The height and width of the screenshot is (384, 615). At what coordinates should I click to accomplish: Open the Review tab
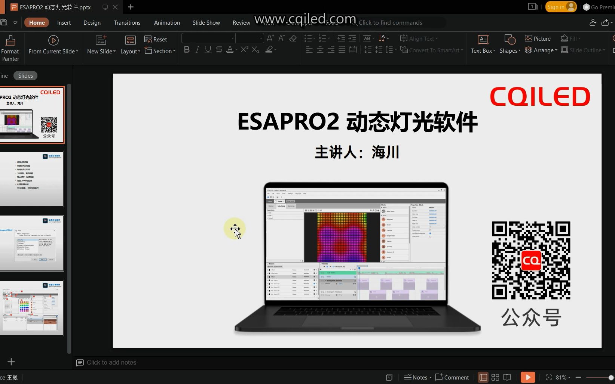pyautogui.click(x=241, y=22)
